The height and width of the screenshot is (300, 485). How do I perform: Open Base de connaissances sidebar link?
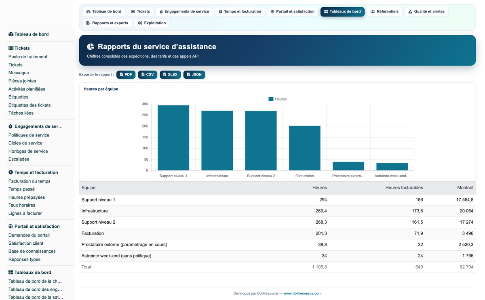(x=32, y=252)
